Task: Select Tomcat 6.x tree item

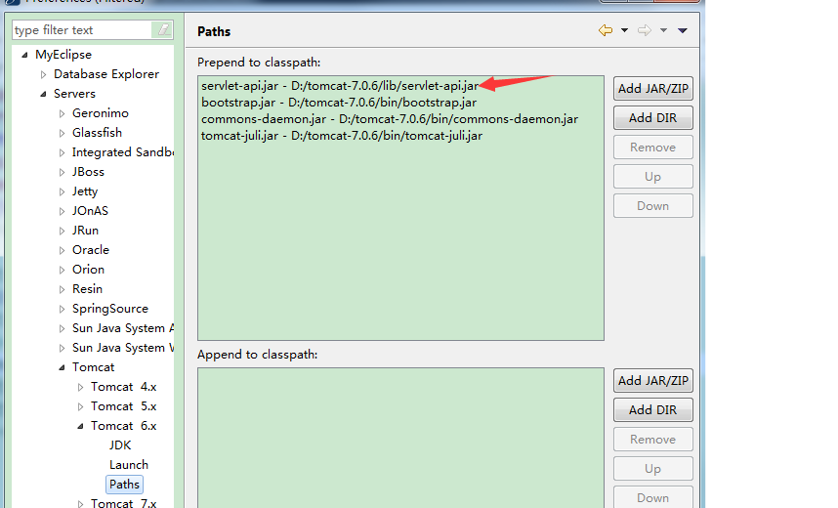Action: click(123, 426)
